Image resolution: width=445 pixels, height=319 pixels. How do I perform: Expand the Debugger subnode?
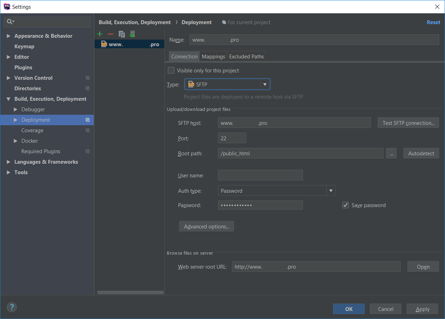pyautogui.click(x=15, y=109)
